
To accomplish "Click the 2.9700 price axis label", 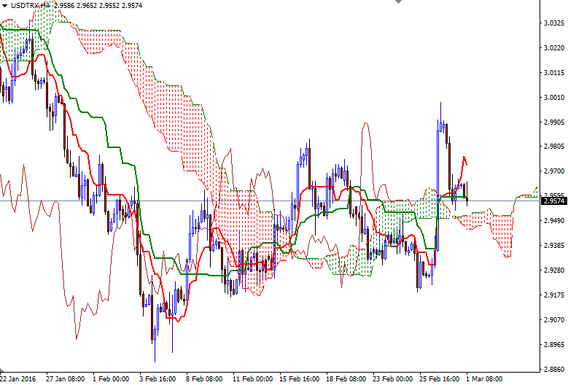I will [554, 171].
